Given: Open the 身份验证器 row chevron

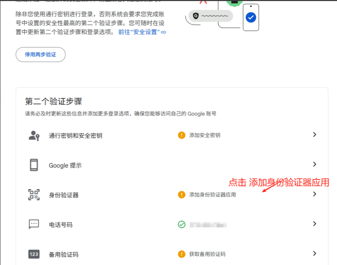Looking at the screenshot, I should coord(315,194).
